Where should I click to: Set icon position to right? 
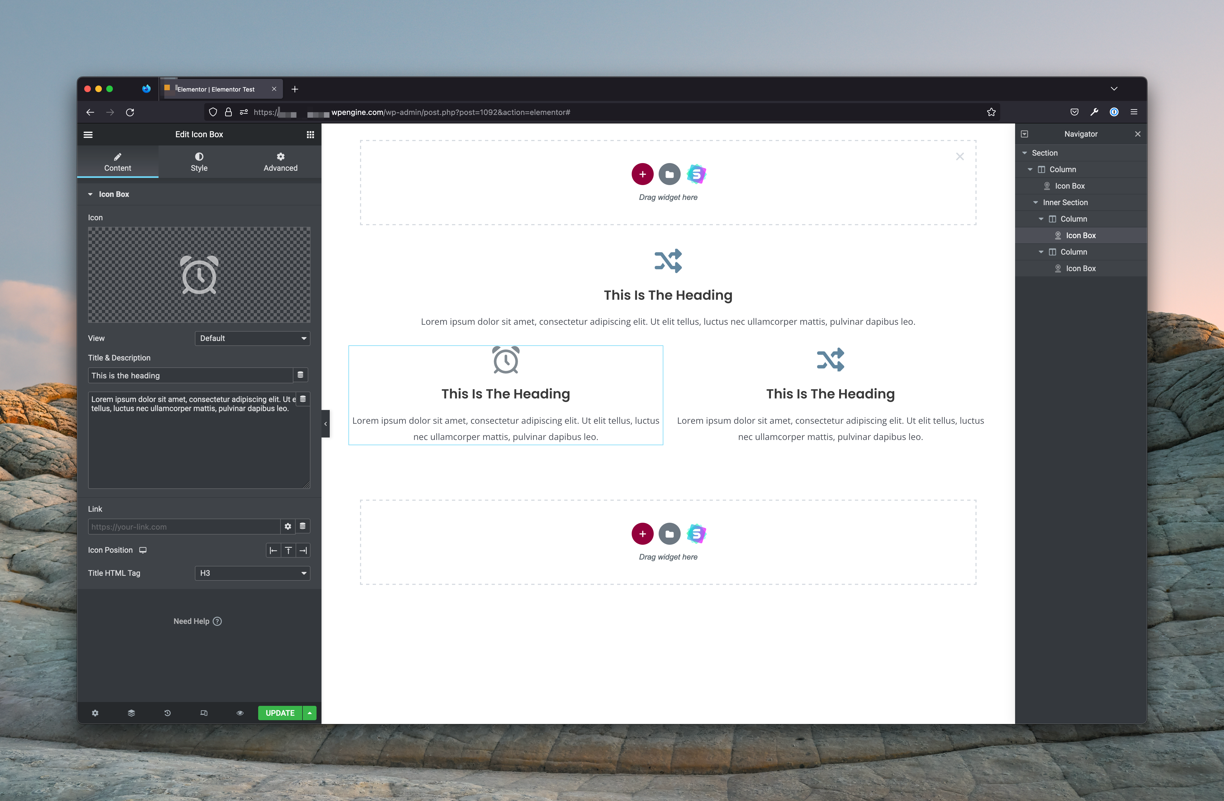[303, 550]
